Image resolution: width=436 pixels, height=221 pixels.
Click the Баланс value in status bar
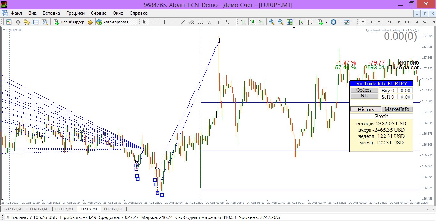pyautogui.click(x=34, y=217)
